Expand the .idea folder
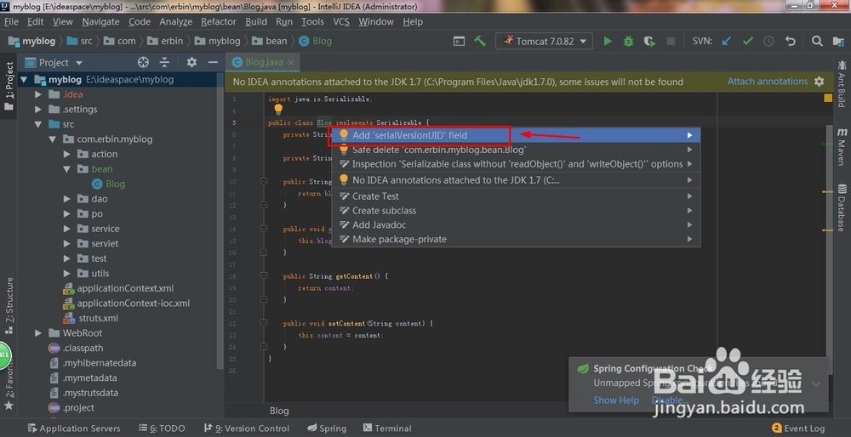The height and width of the screenshot is (437, 851). pos(38,94)
